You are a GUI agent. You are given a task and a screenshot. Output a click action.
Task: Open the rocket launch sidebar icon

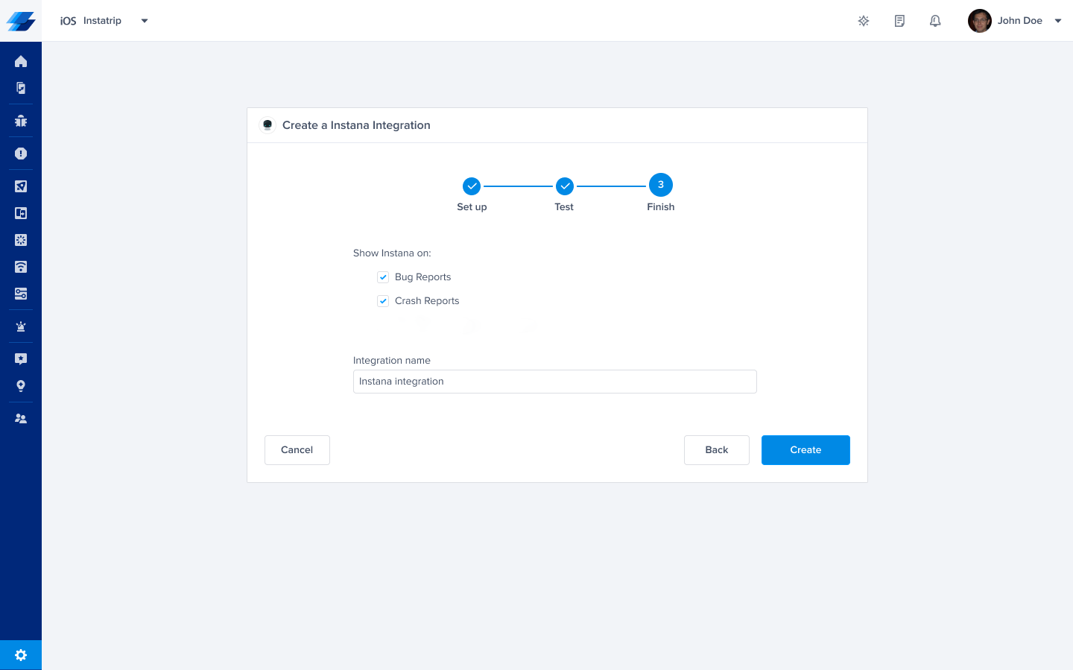21,186
